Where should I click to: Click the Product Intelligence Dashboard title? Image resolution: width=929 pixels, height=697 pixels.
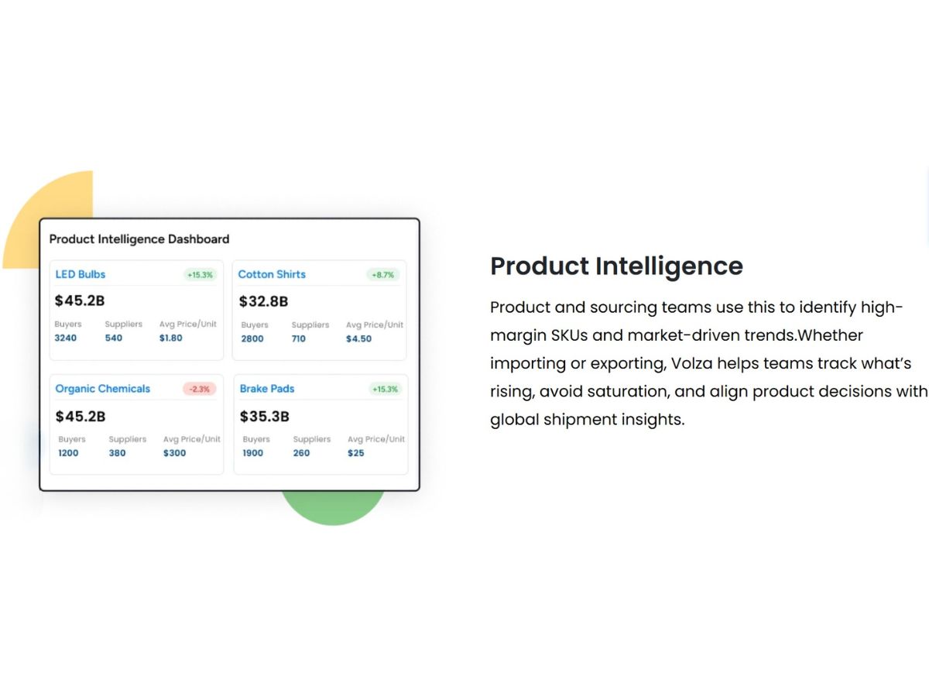pyautogui.click(x=139, y=239)
